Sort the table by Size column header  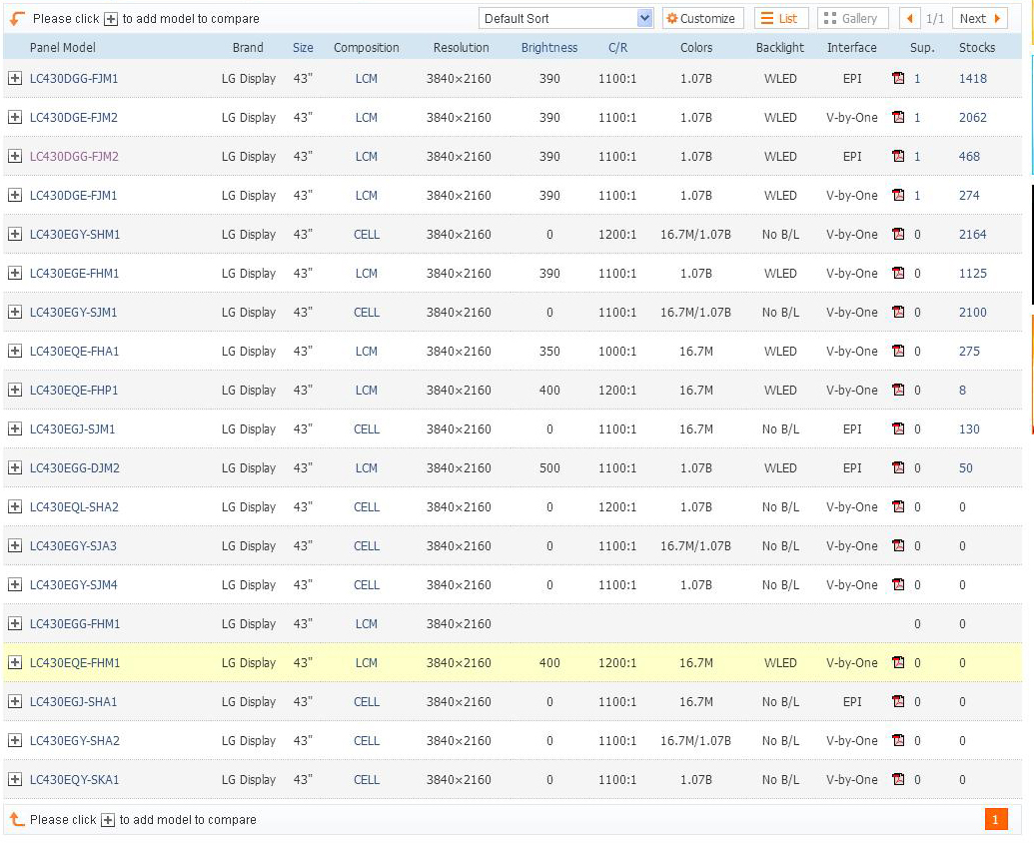point(303,47)
